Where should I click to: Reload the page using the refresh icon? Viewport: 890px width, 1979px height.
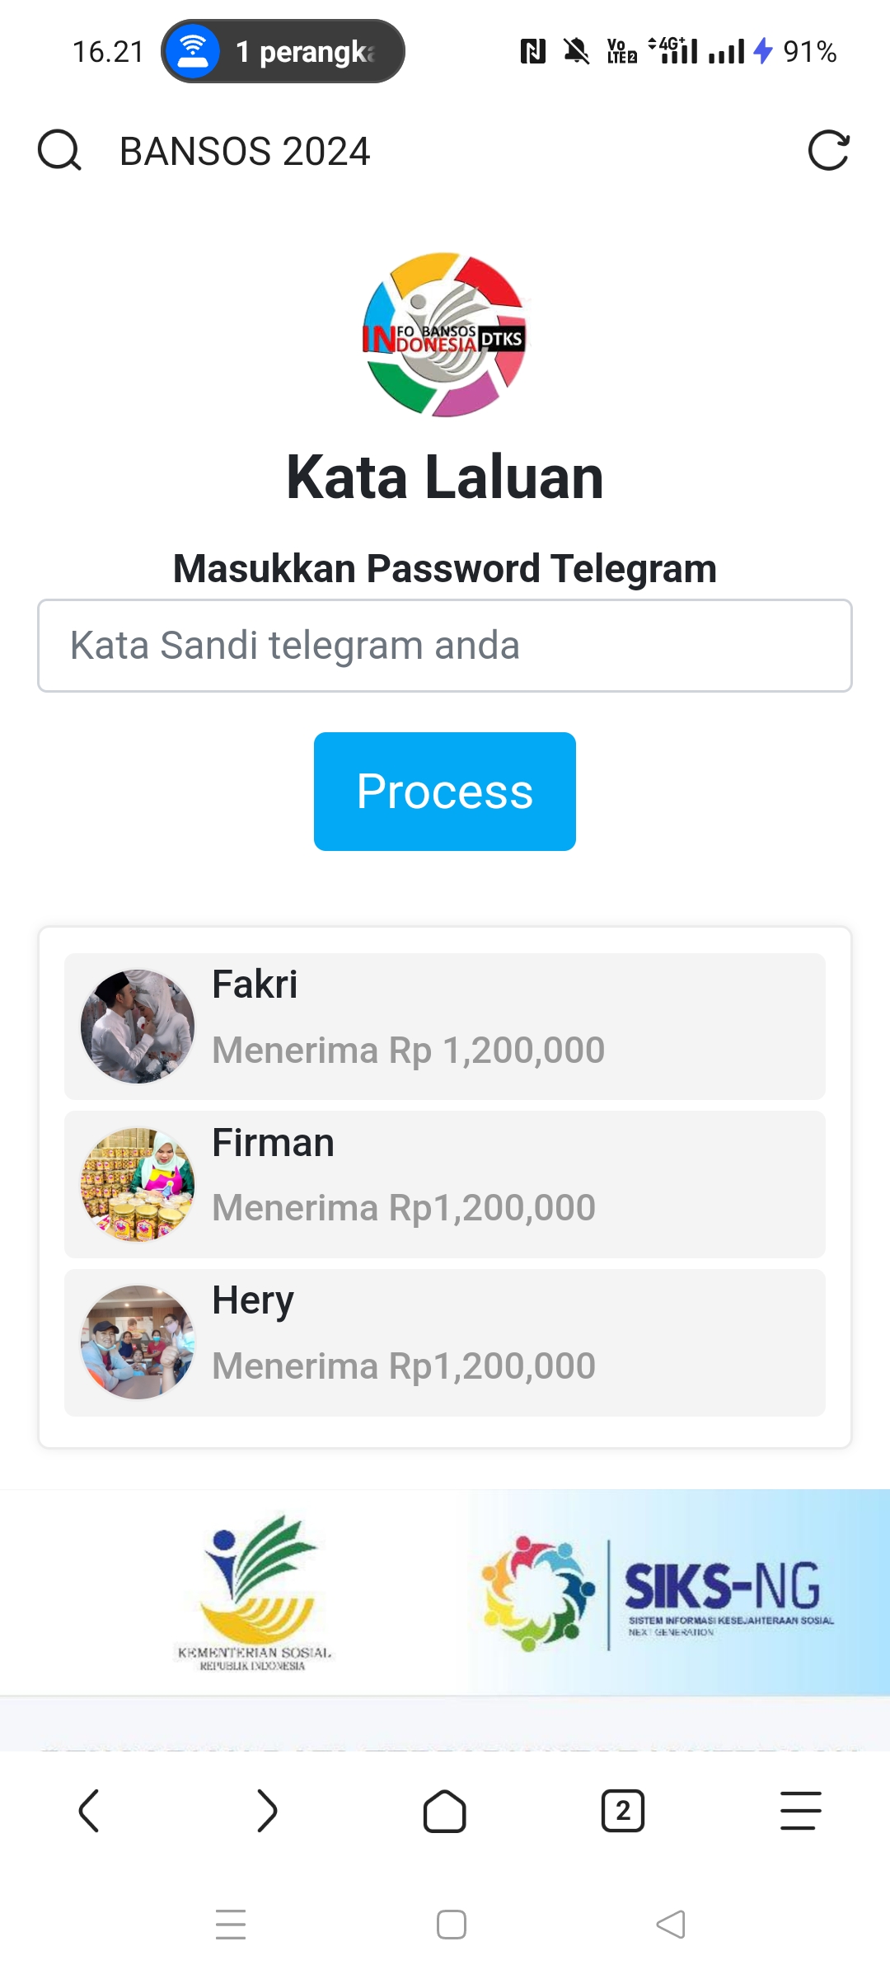831,151
